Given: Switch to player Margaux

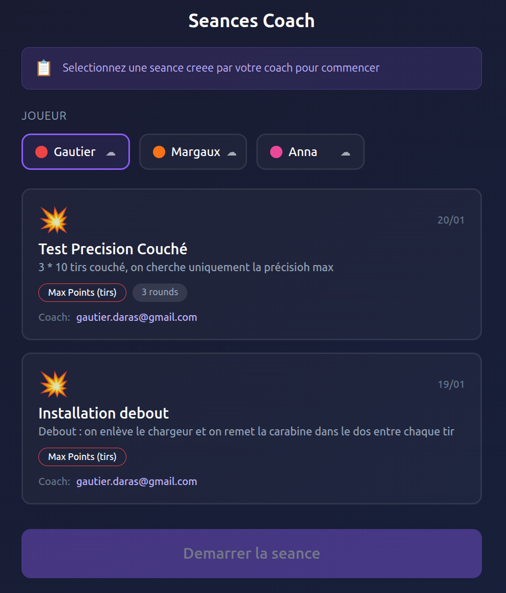Looking at the screenshot, I should coord(195,152).
